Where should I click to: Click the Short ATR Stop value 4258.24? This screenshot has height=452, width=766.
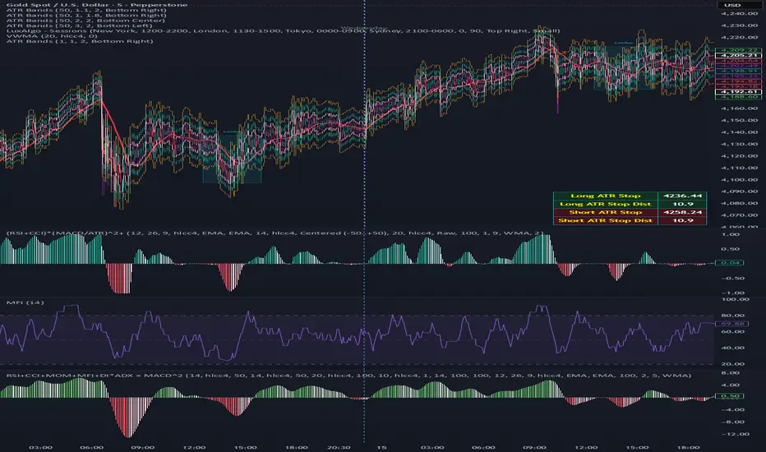(682, 212)
